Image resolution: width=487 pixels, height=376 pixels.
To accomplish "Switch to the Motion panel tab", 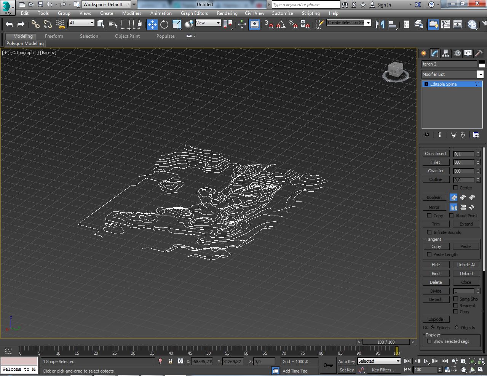I will tap(457, 53).
